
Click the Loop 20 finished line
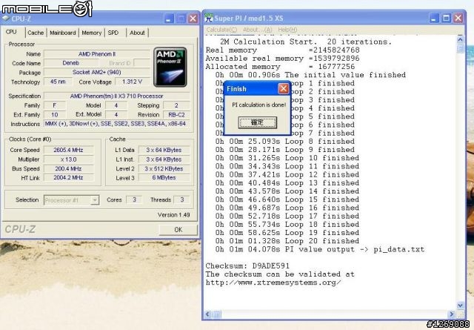point(287,241)
